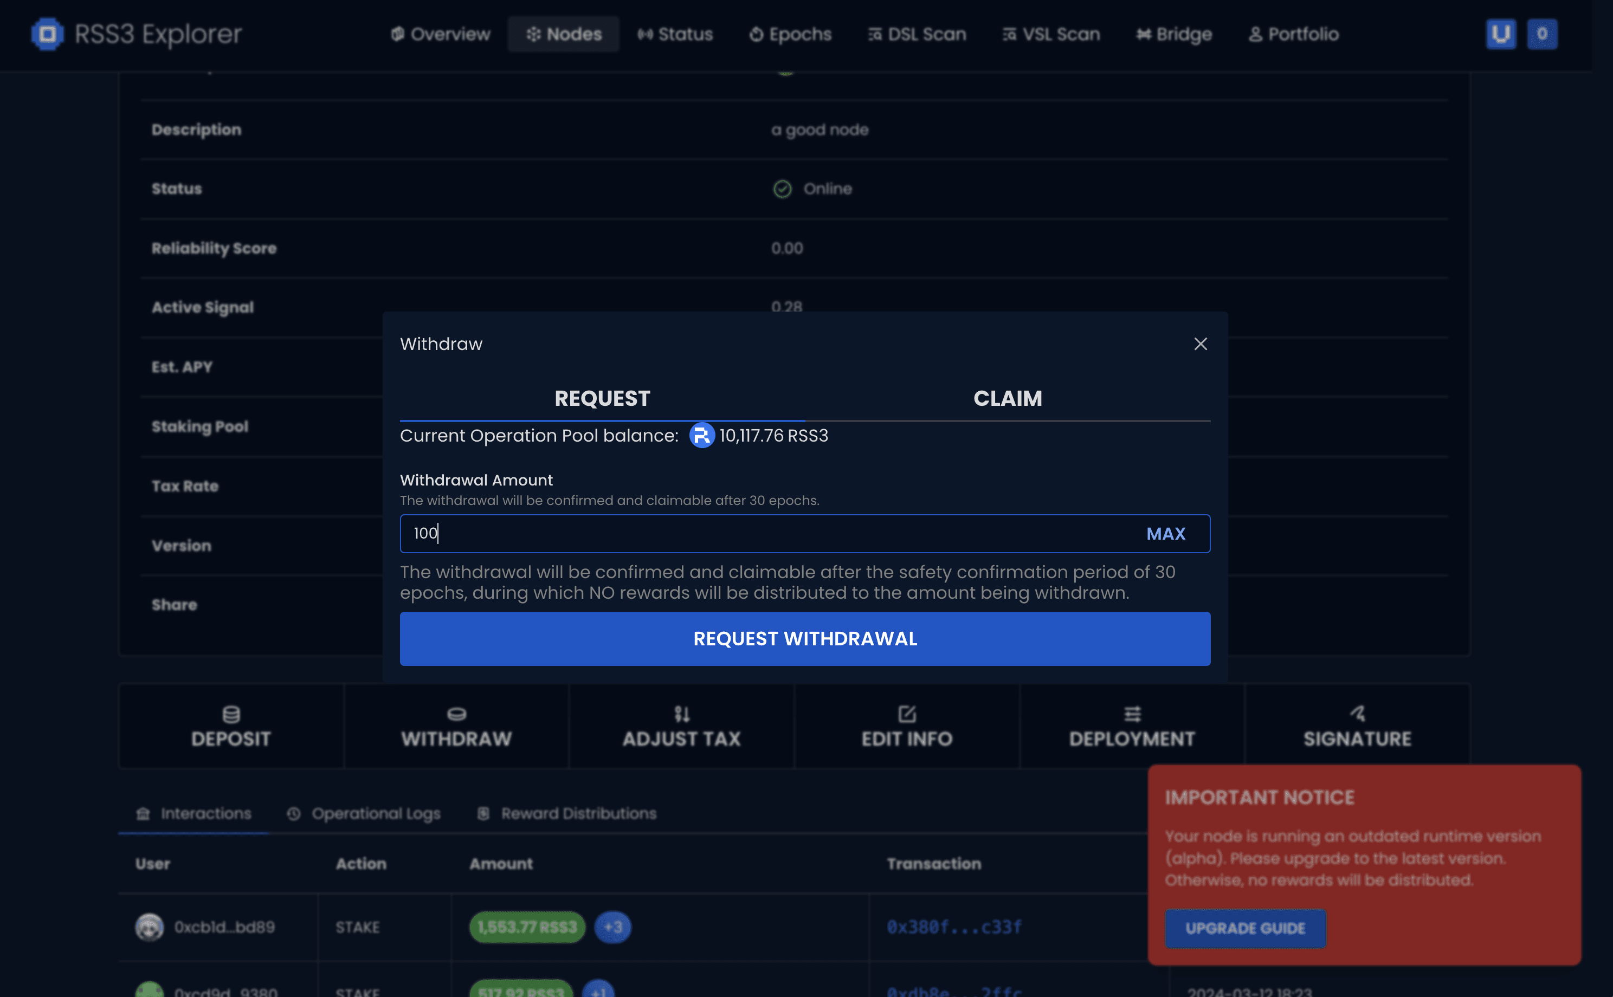Image resolution: width=1613 pixels, height=997 pixels.
Task: Click the Amount column header
Action: (501, 864)
